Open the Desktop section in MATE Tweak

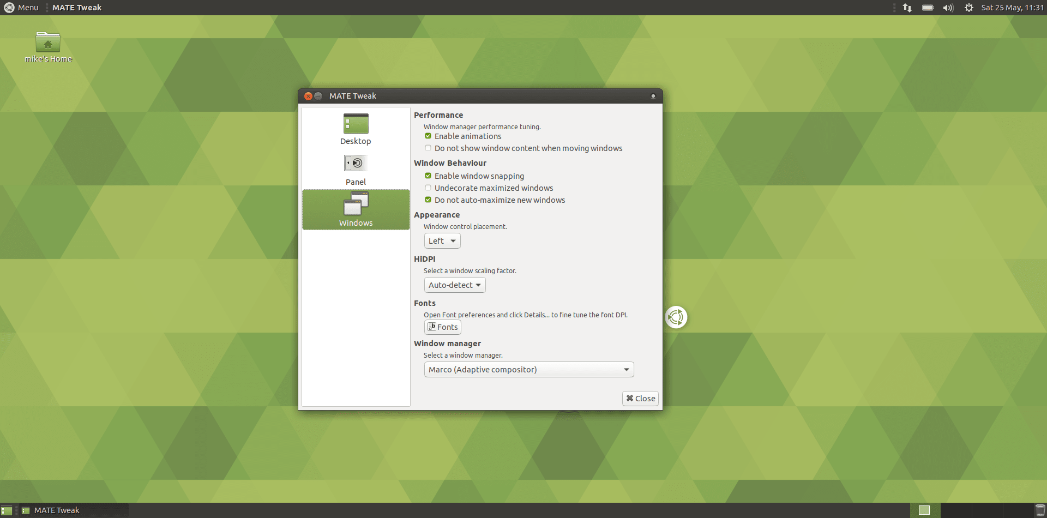(x=356, y=129)
